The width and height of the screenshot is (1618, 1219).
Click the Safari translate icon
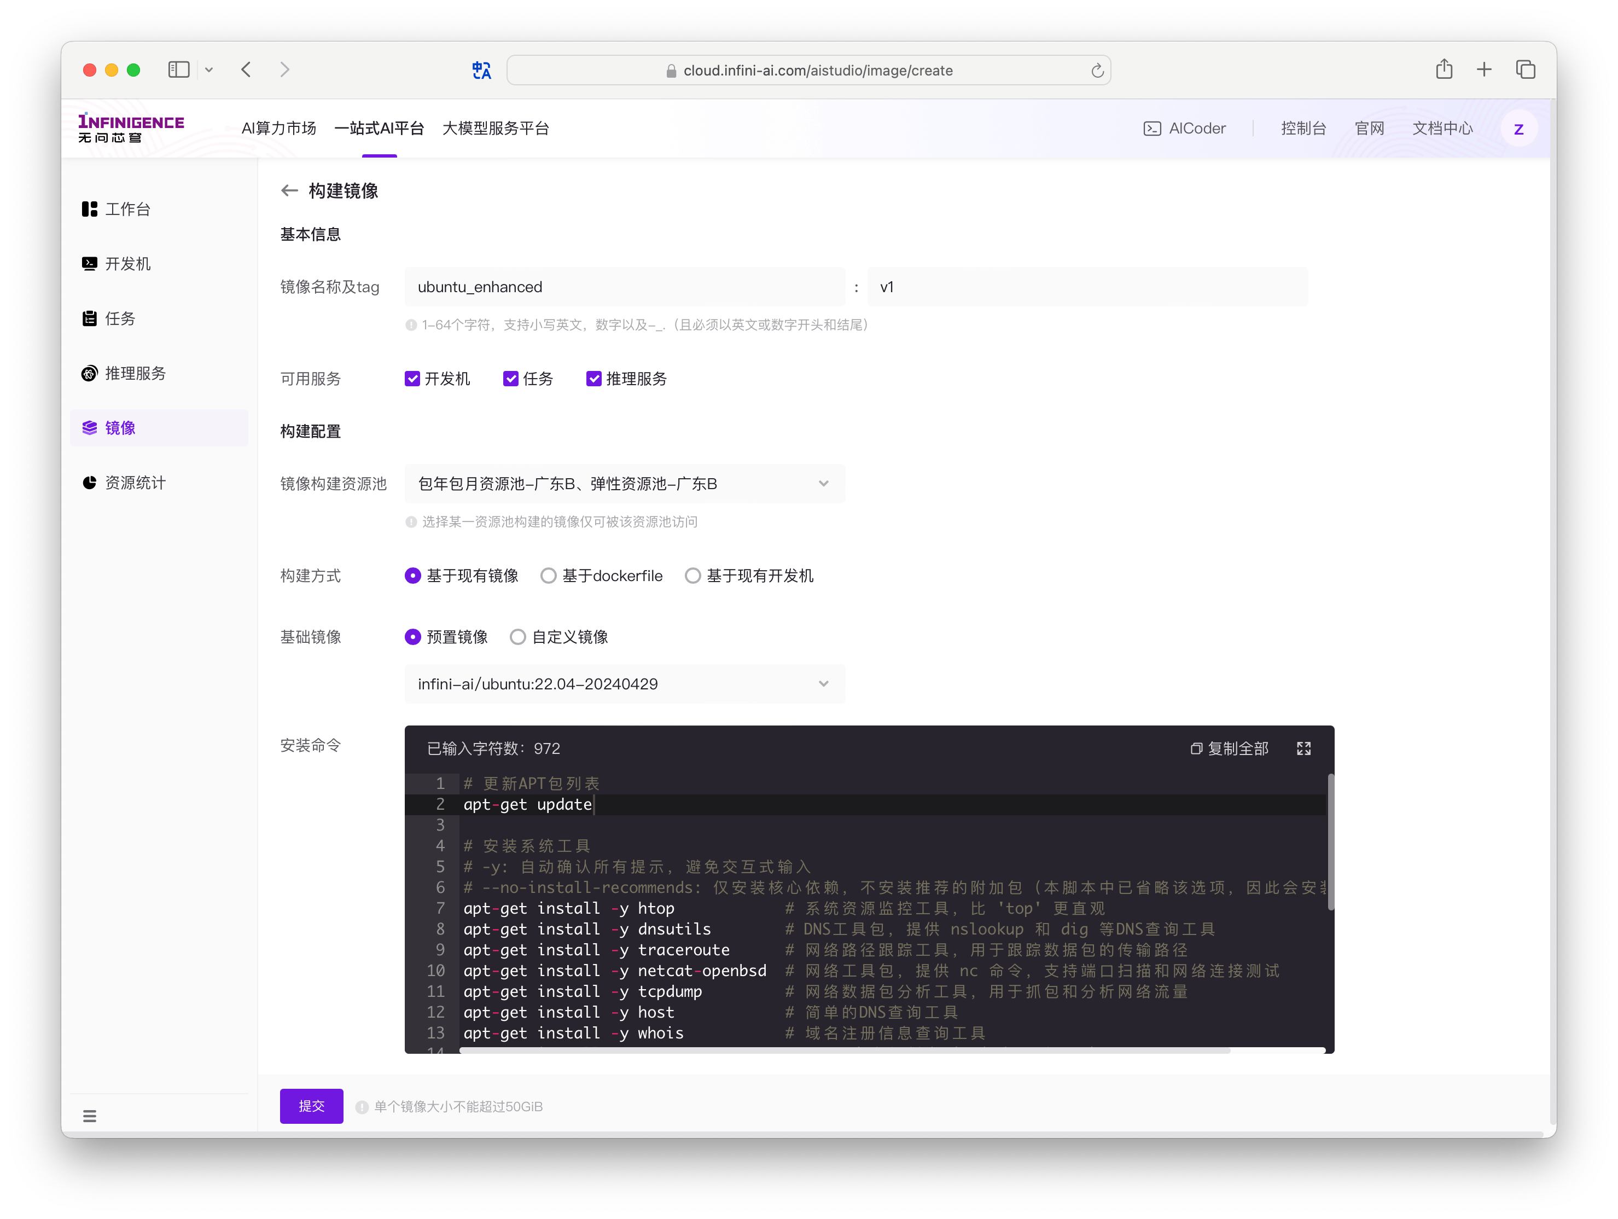pos(481,70)
